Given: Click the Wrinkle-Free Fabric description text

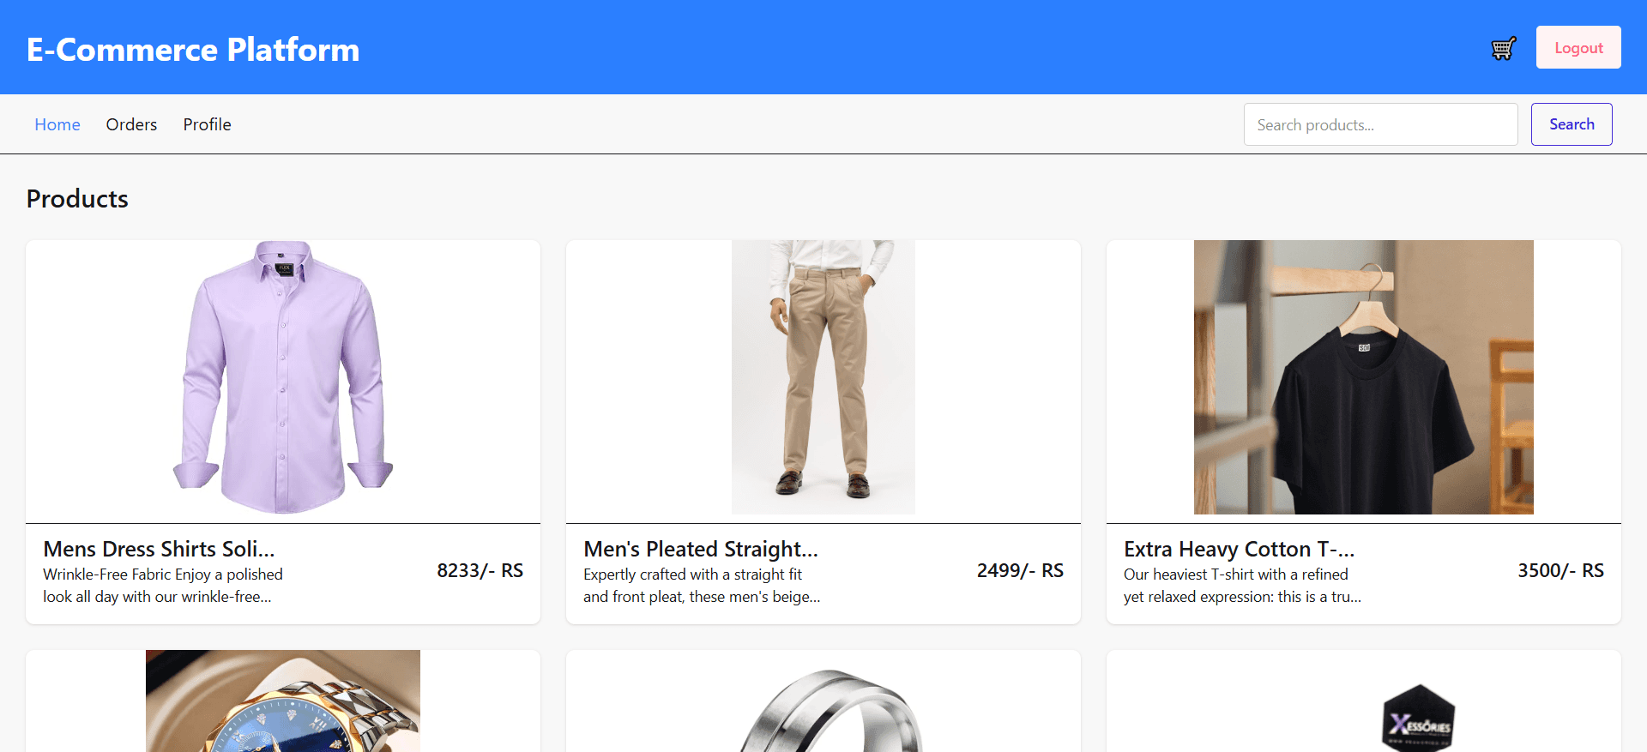Looking at the screenshot, I should point(163,586).
